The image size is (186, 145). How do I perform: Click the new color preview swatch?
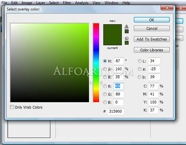(113, 30)
